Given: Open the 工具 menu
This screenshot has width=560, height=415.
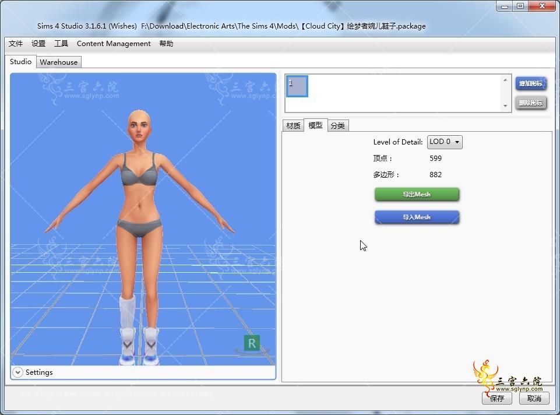Looking at the screenshot, I should 61,44.
